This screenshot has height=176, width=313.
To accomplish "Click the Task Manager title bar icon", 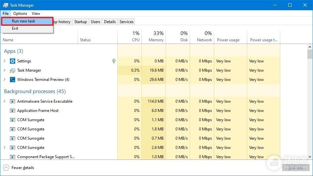I will (5, 5).
